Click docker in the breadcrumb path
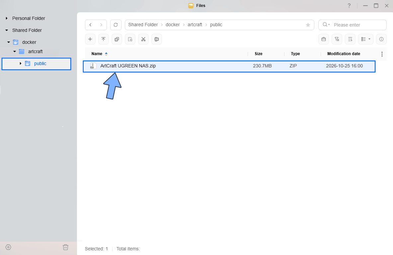This screenshot has width=393, height=255. pyautogui.click(x=173, y=25)
